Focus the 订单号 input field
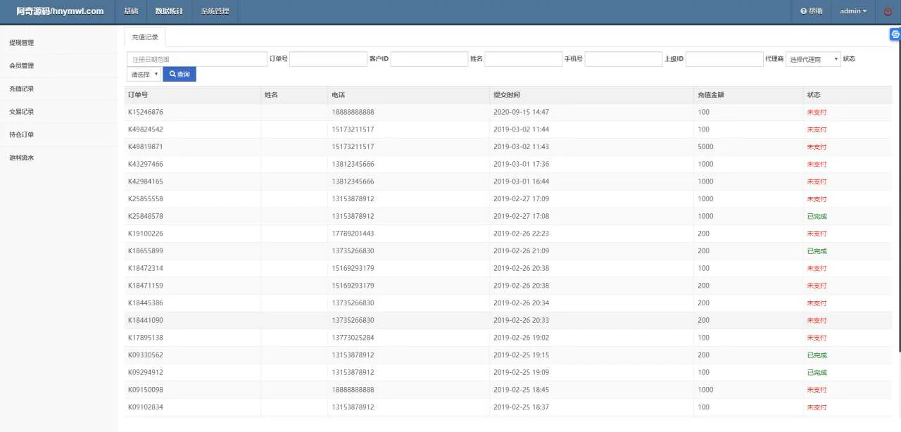901x432 pixels. [x=327, y=59]
